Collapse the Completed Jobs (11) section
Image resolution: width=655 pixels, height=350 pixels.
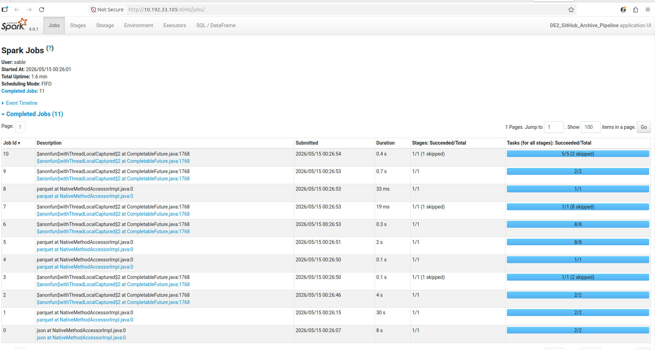tap(32, 114)
